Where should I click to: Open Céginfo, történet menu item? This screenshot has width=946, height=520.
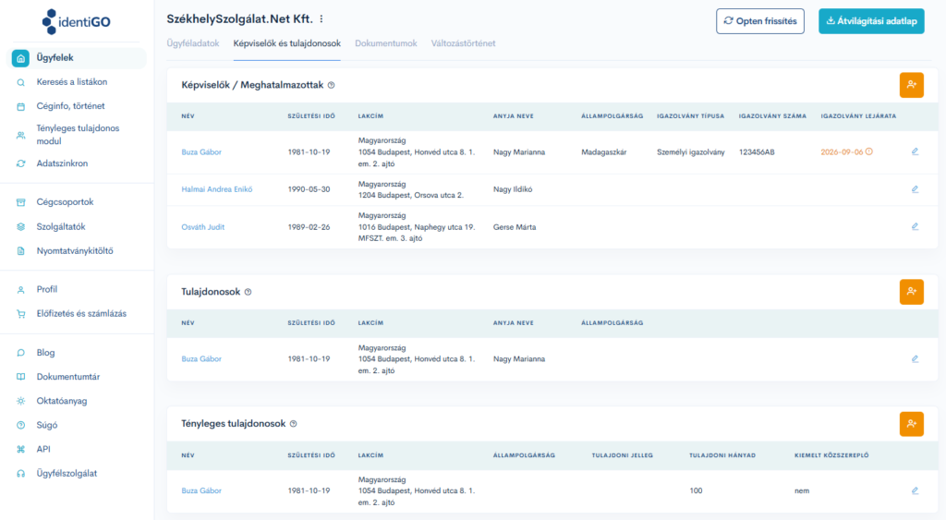70,106
